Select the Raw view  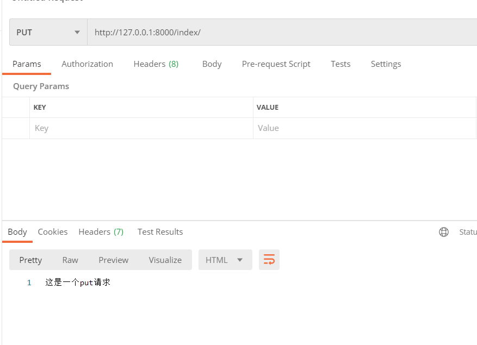[70, 260]
